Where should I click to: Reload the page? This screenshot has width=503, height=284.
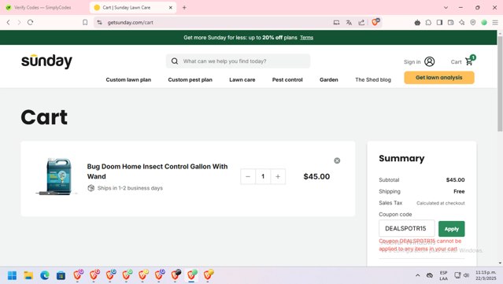tap(30, 23)
